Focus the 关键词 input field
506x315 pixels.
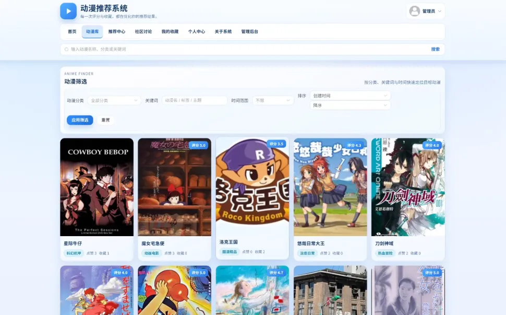click(x=195, y=100)
